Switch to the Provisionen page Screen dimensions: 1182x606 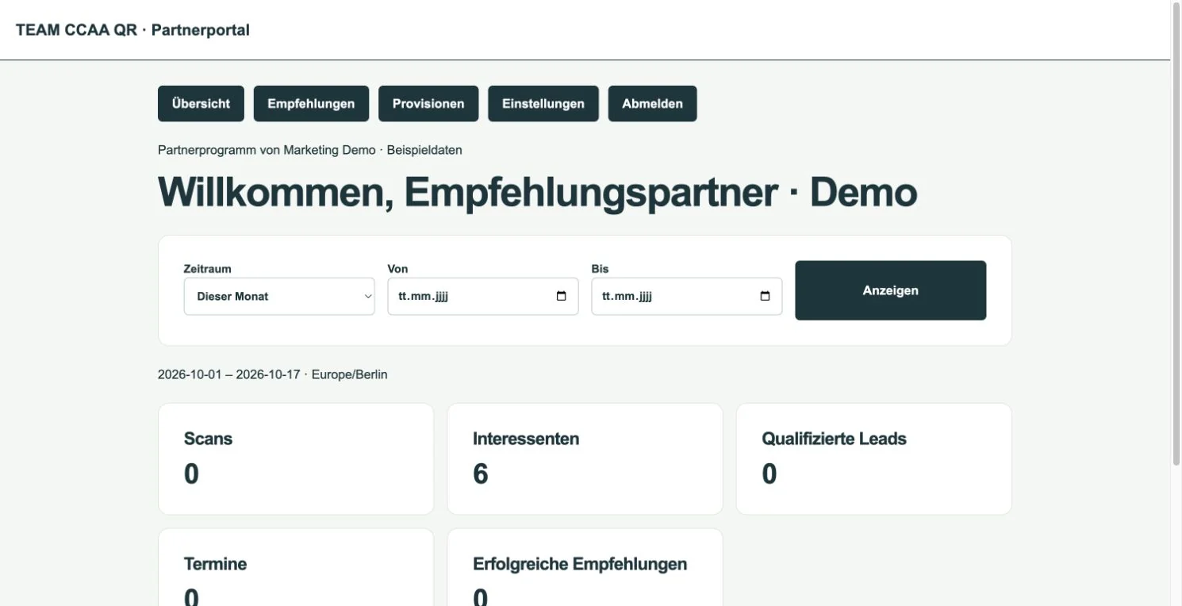click(x=428, y=104)
